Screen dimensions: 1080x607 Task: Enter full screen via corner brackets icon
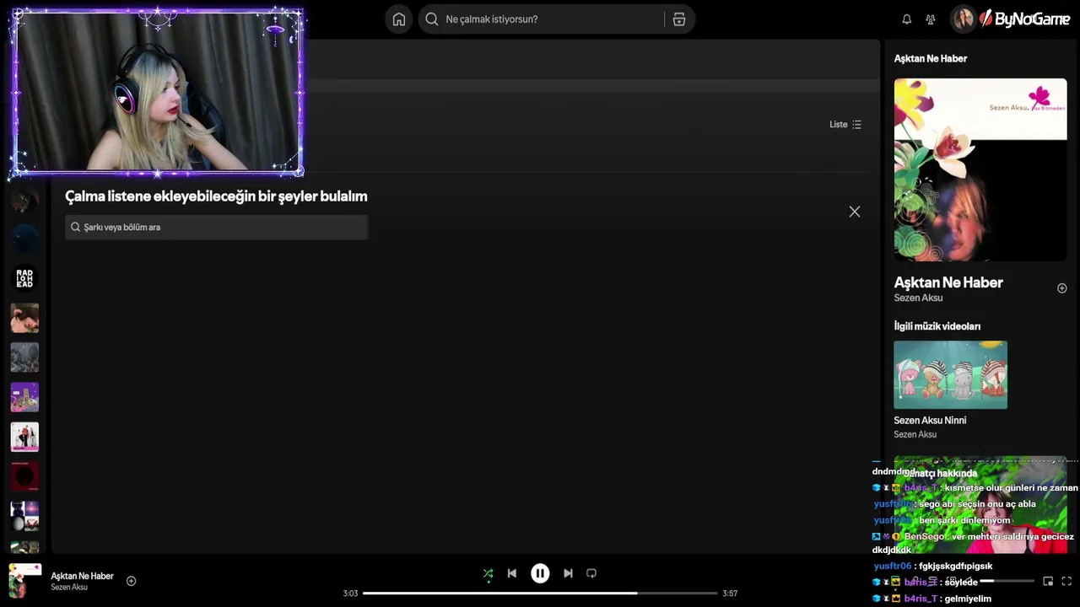pos(1066,581)
